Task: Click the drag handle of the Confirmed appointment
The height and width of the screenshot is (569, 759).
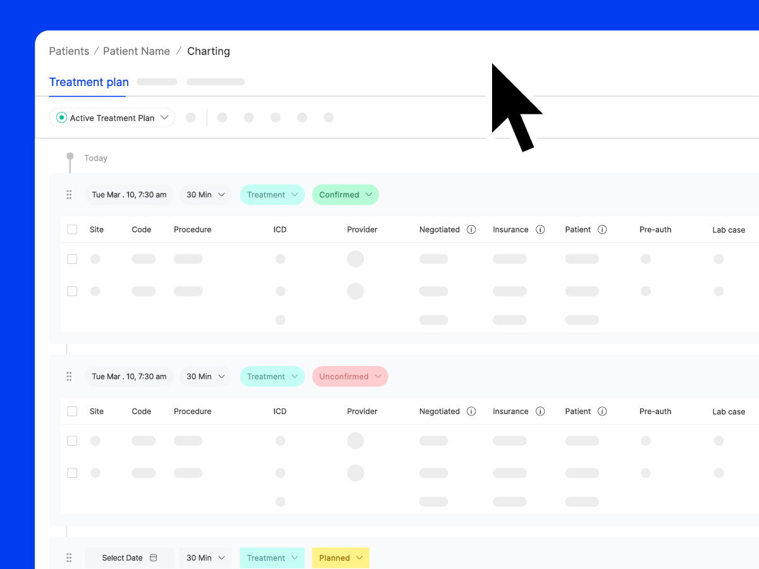Action: click(x=69, y=195)
